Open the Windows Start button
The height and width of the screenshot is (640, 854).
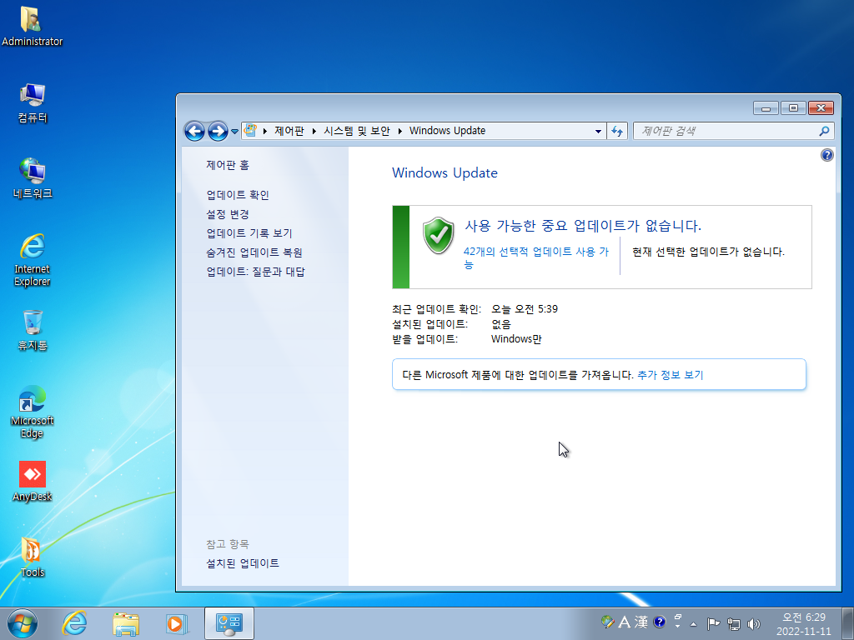tap(23, 623)
